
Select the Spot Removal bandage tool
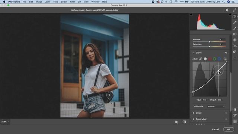pyautogui.click(x=235, y=22)
